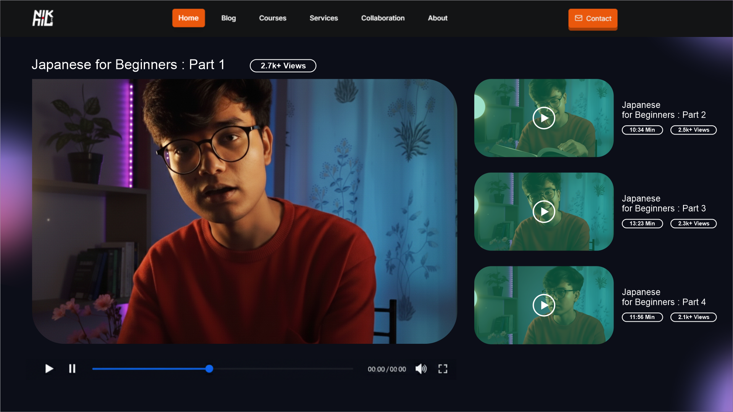Enter fullscreen with the expand icon
The image size is (733, 412).
(x=443, y=369)
